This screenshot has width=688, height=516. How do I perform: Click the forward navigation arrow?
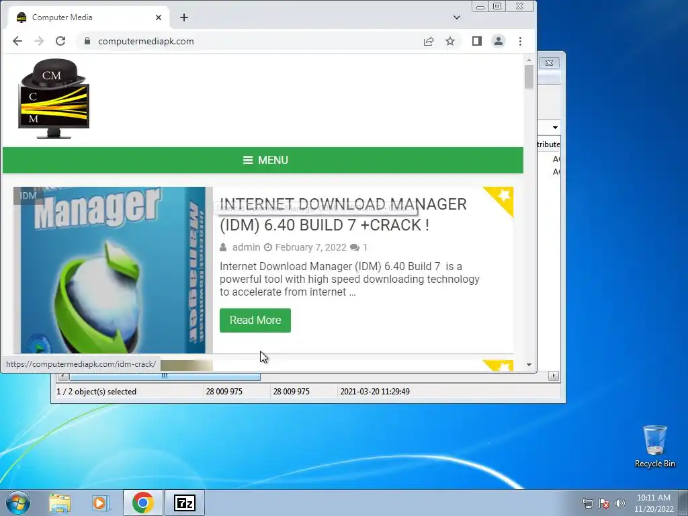point(38,41)
